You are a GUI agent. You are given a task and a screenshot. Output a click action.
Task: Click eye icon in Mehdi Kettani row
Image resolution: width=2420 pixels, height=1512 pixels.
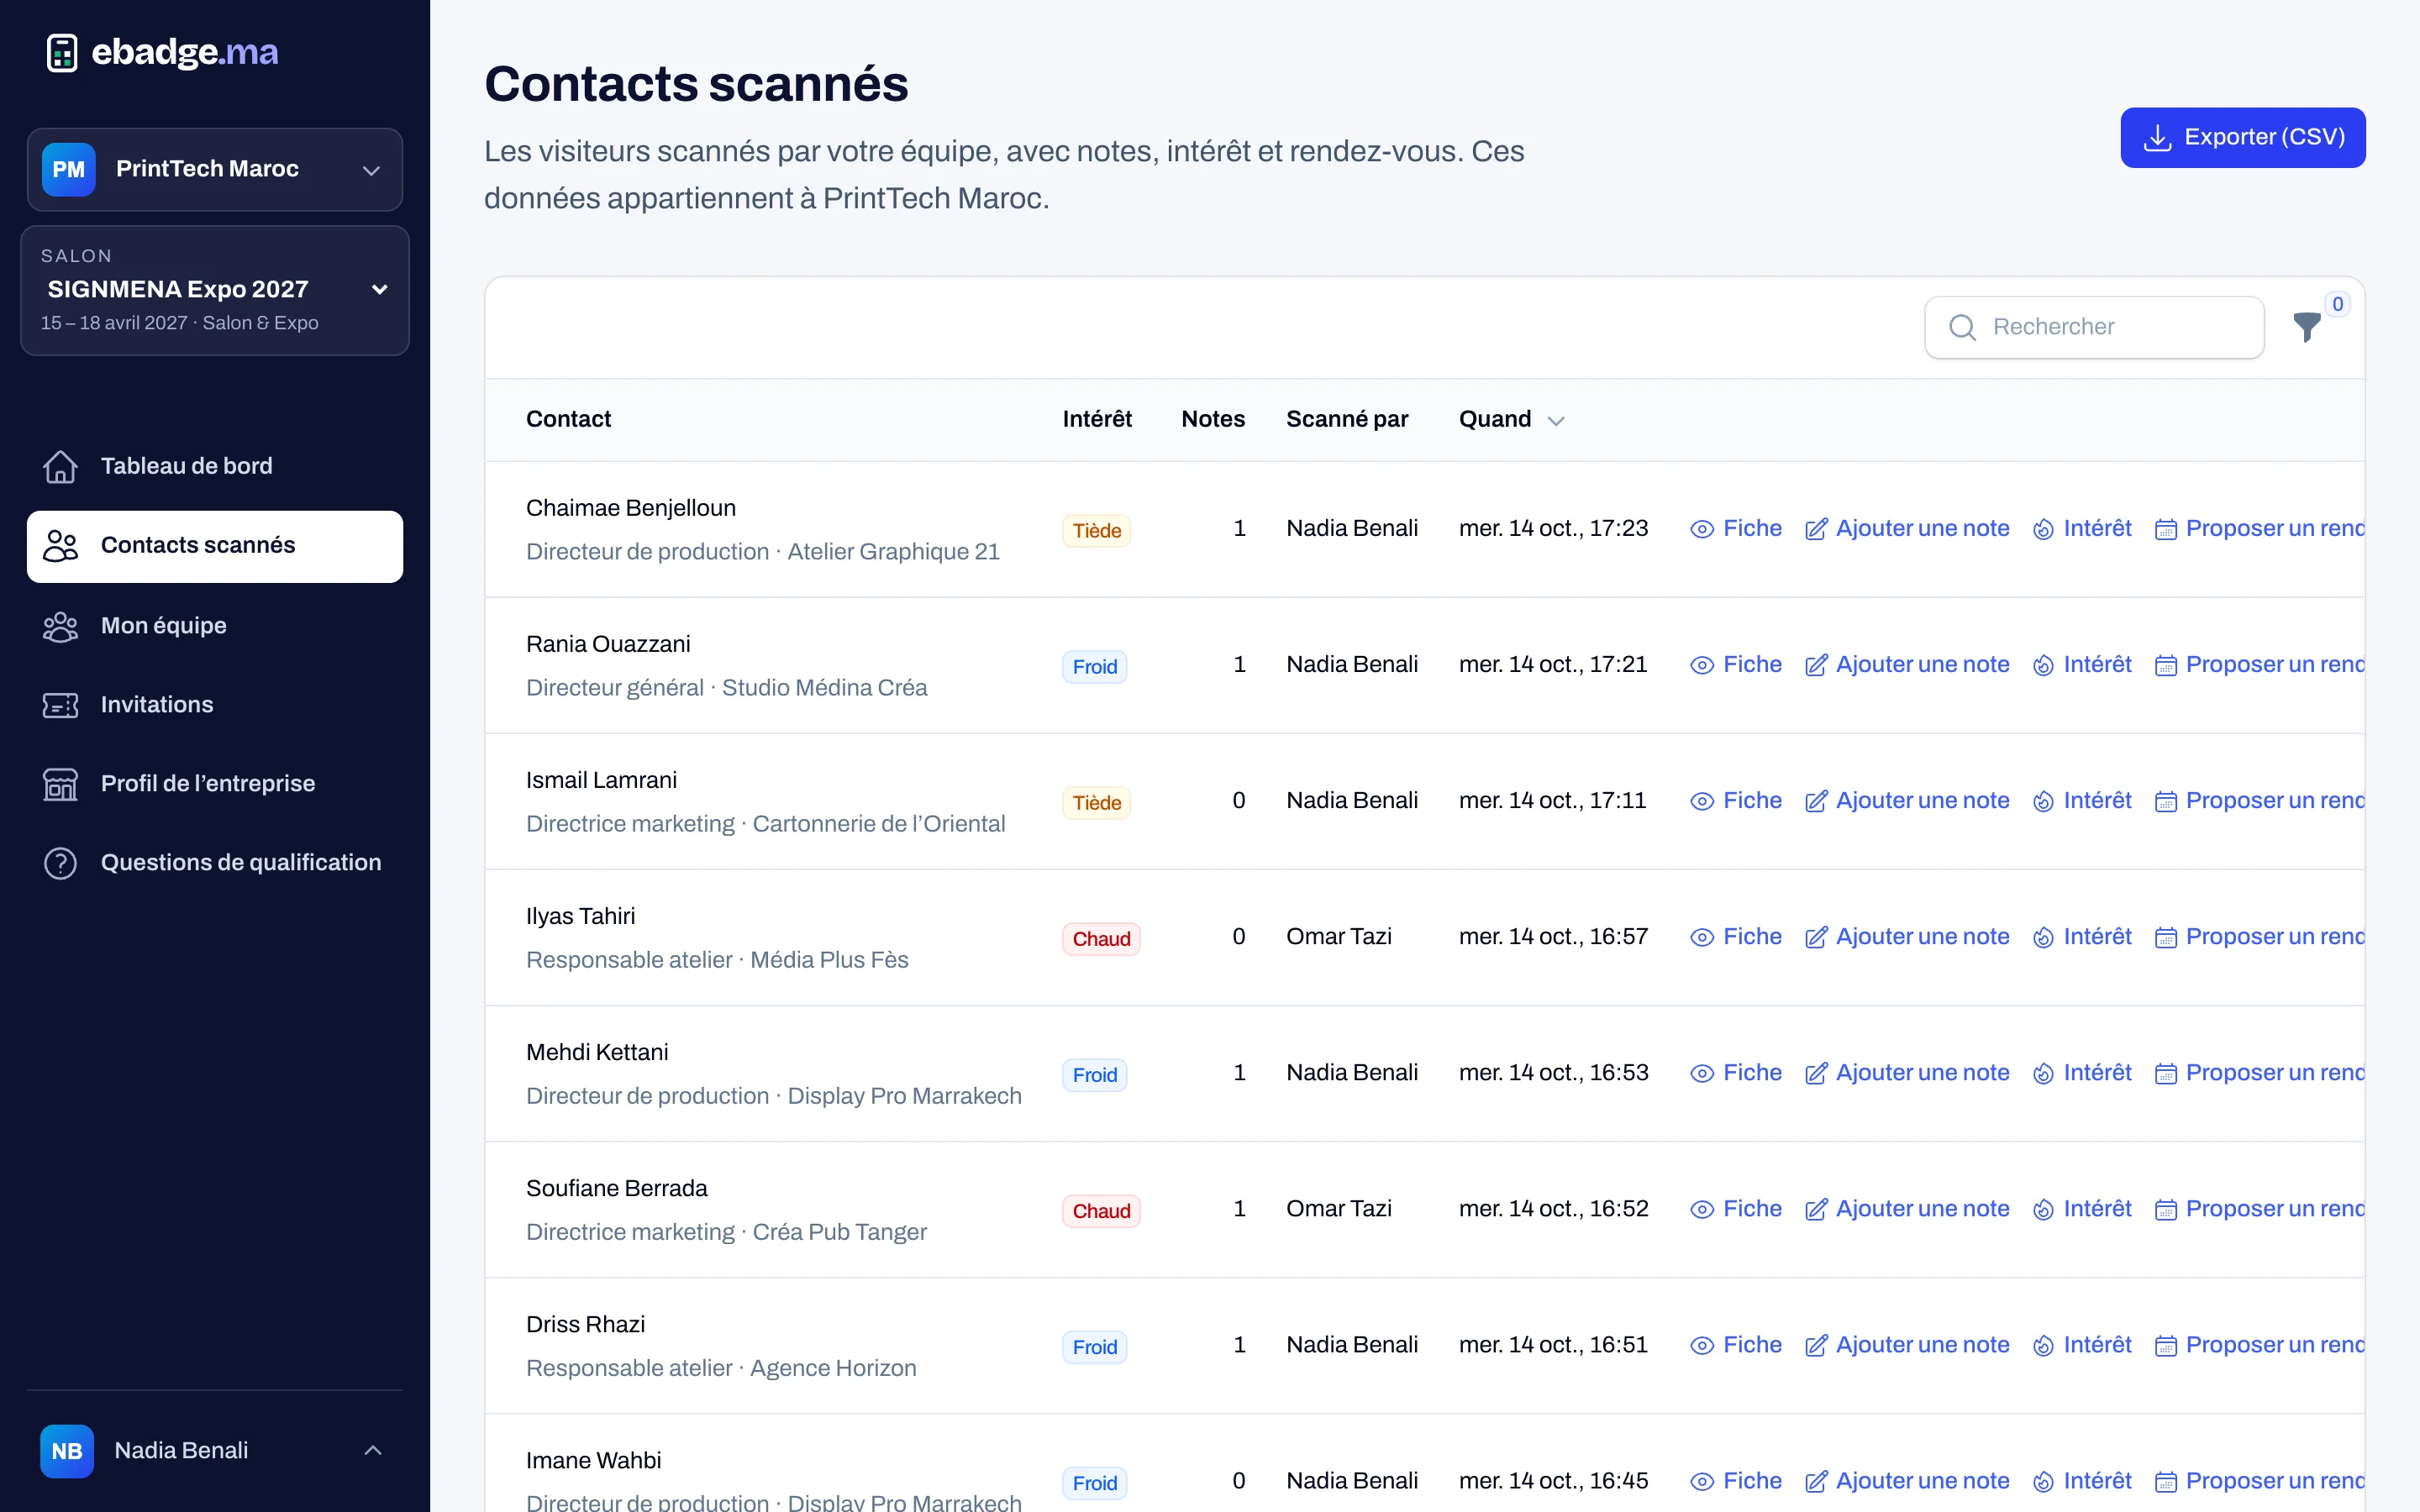[1702, 1073]
